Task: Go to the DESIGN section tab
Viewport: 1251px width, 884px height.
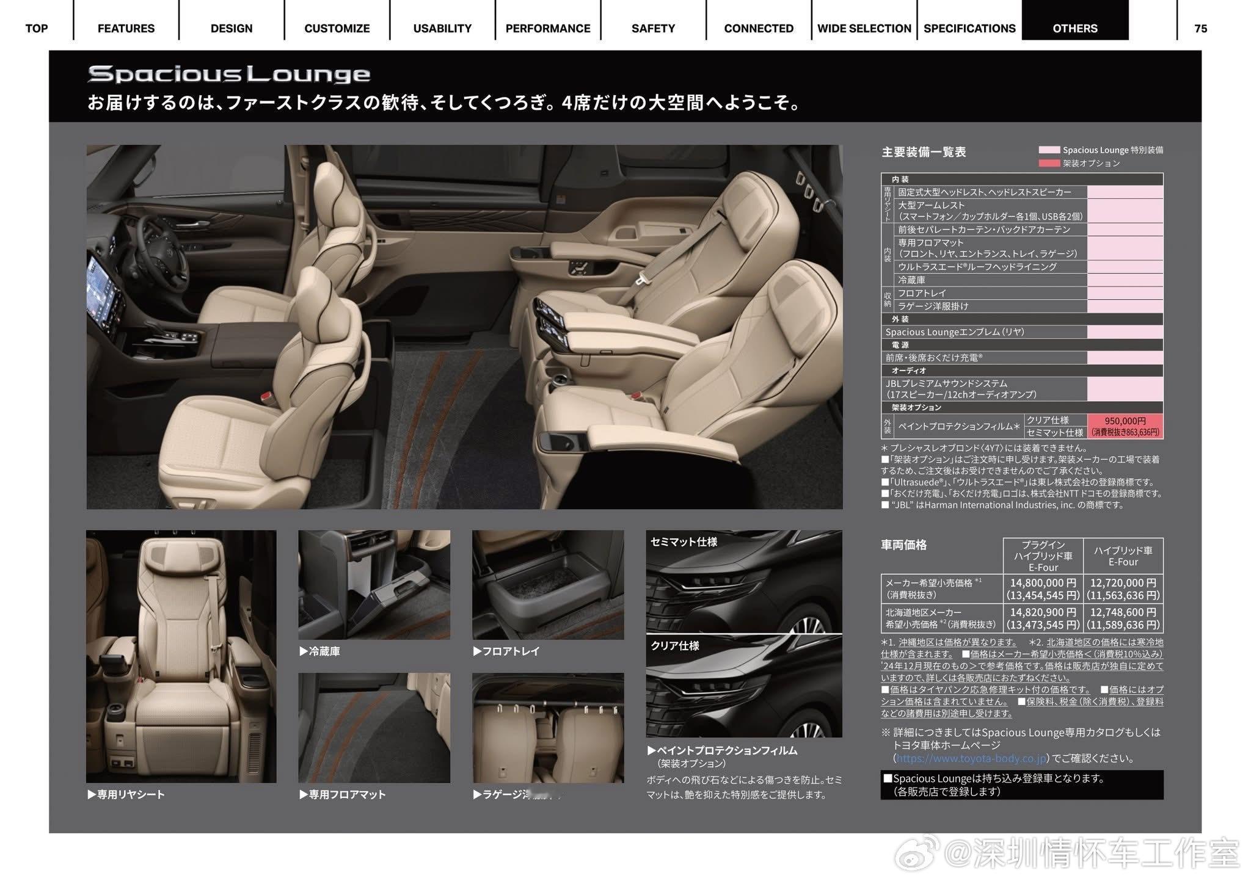Action: pyautogui.click(x=232, y=28)
